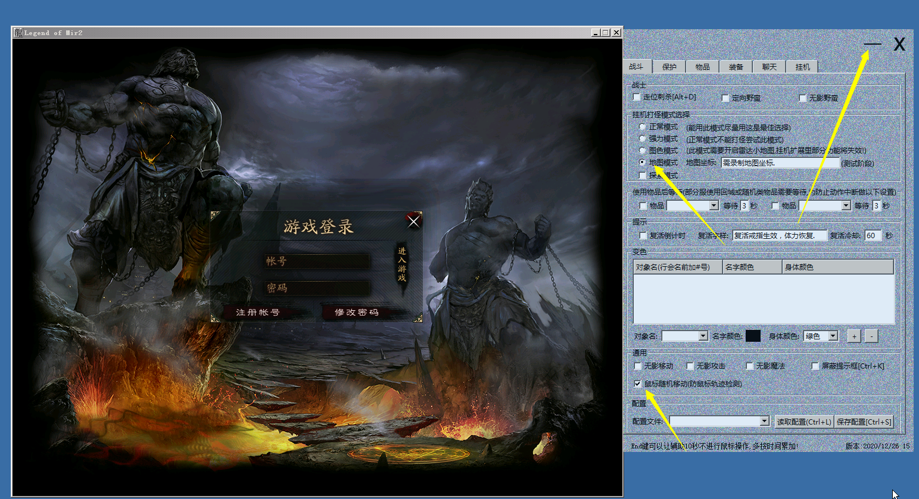Maximize the Legend of Mir2 window
The image size is (919, 499).
pyautogui.click(x=606, y=33)
